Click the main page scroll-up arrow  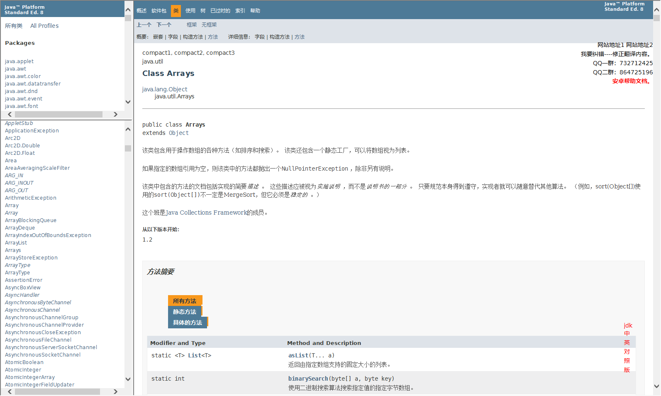pyautogui.click(x=656, y=10)
